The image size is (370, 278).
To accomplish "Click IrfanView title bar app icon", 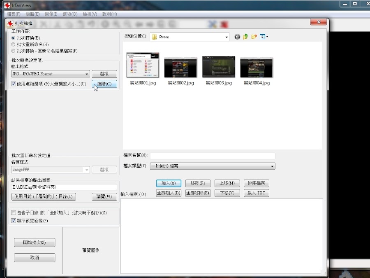I will tap(7, 5).
